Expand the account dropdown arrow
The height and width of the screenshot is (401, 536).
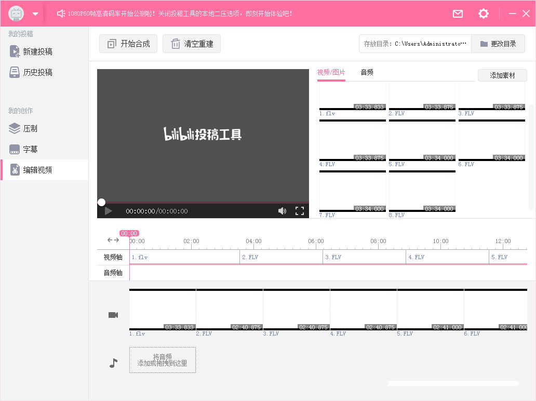pos(35,14)
